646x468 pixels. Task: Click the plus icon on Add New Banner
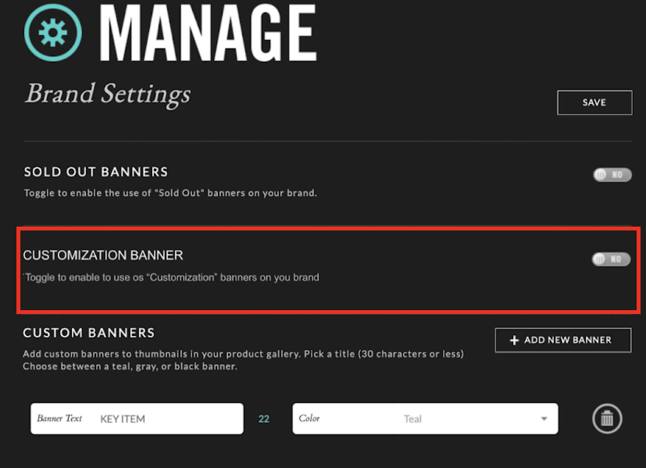click(514, 340)
